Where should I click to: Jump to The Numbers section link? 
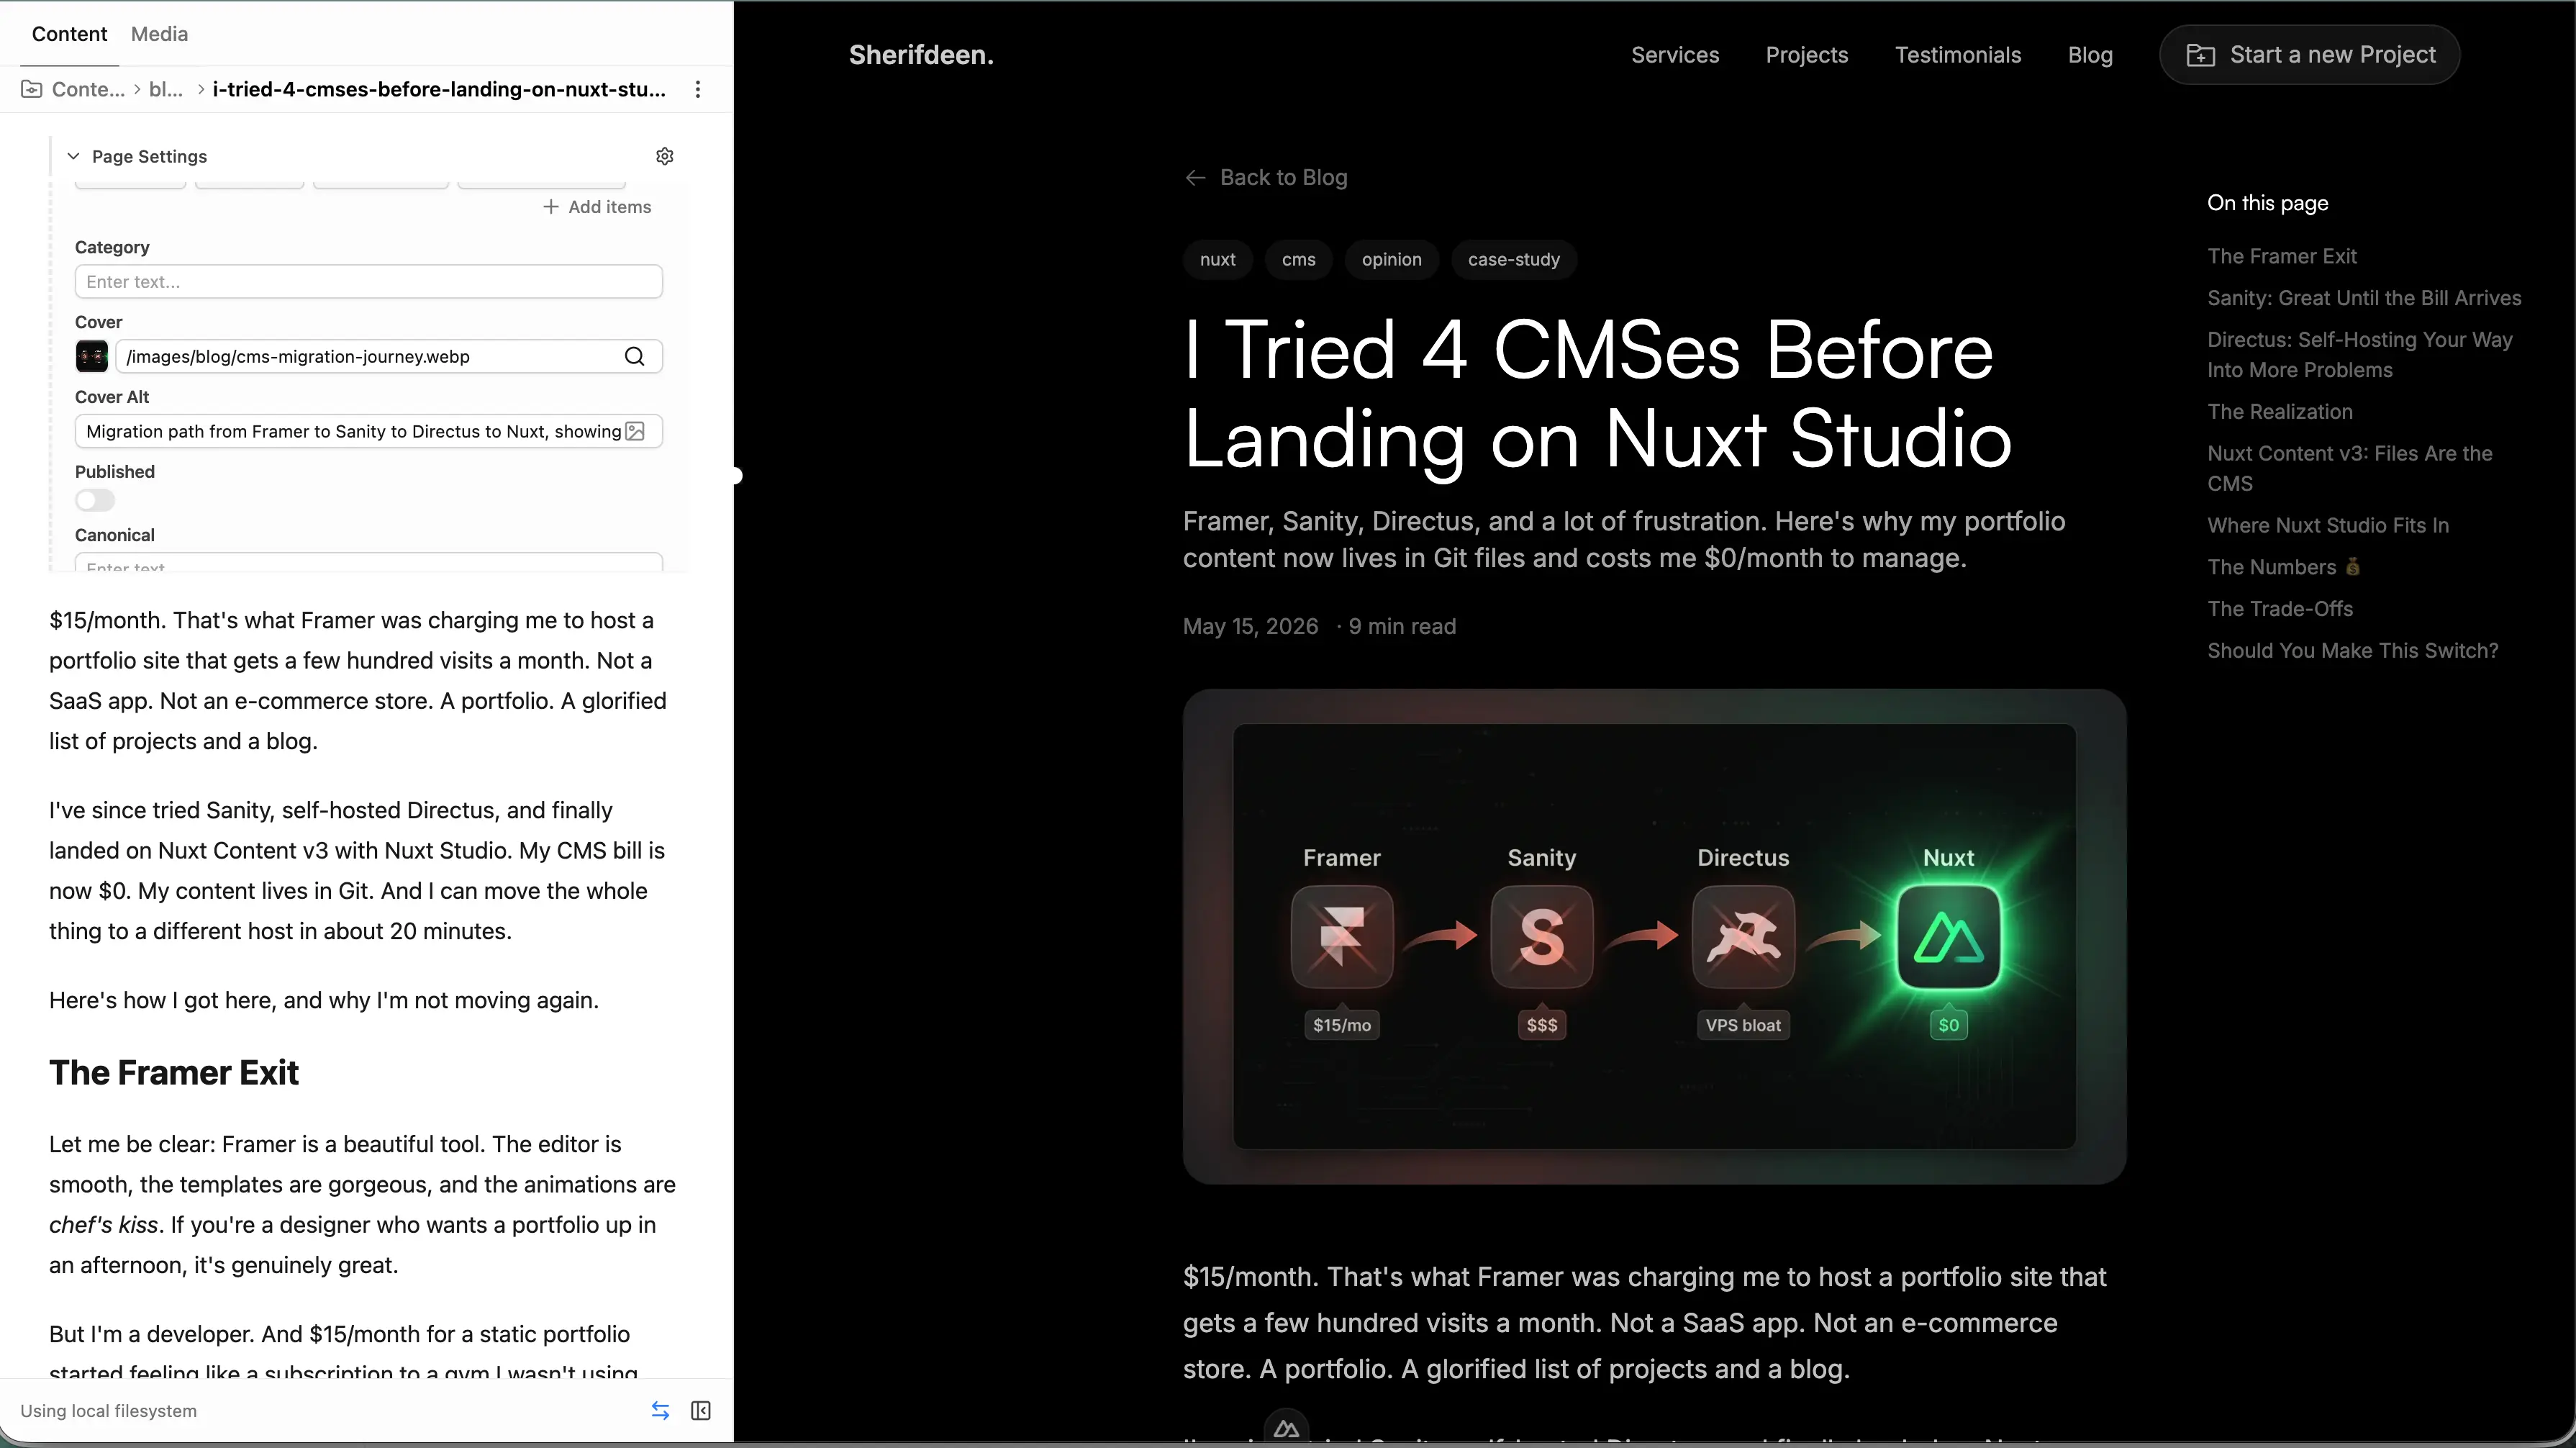click(x=2283, y=567)
